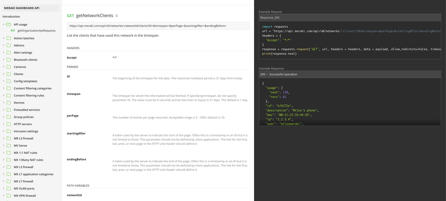Open the Introduction section

pos(11,16)
